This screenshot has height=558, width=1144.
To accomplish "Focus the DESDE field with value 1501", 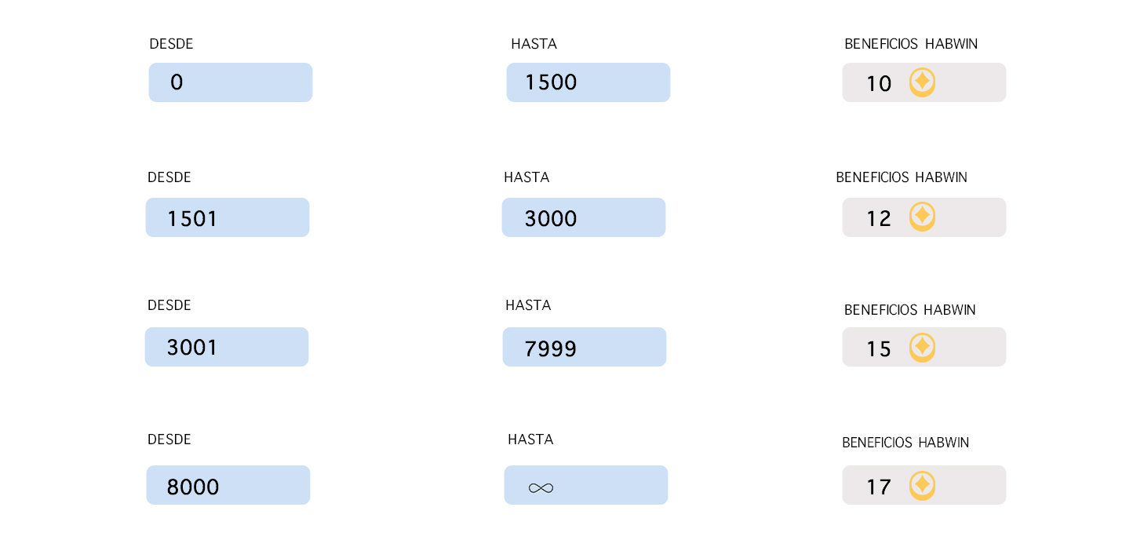I will point(228,217).
